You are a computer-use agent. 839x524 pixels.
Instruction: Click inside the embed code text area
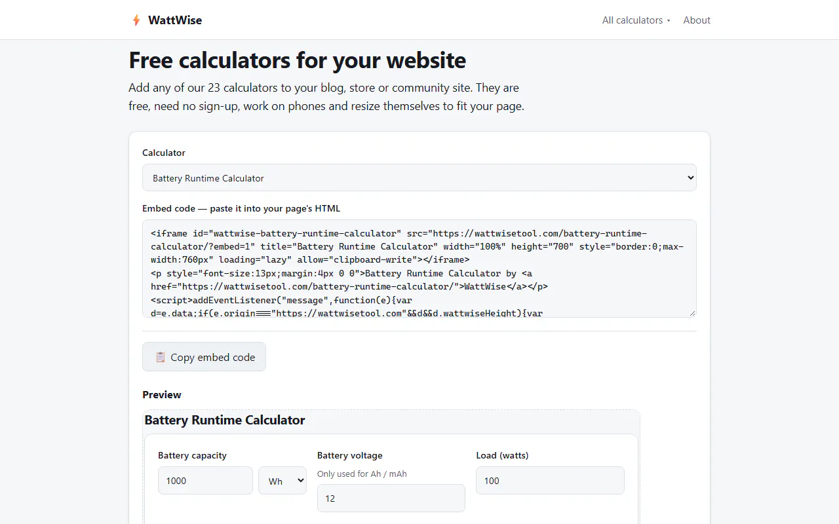pyautogui.click(x=419, y=269)
